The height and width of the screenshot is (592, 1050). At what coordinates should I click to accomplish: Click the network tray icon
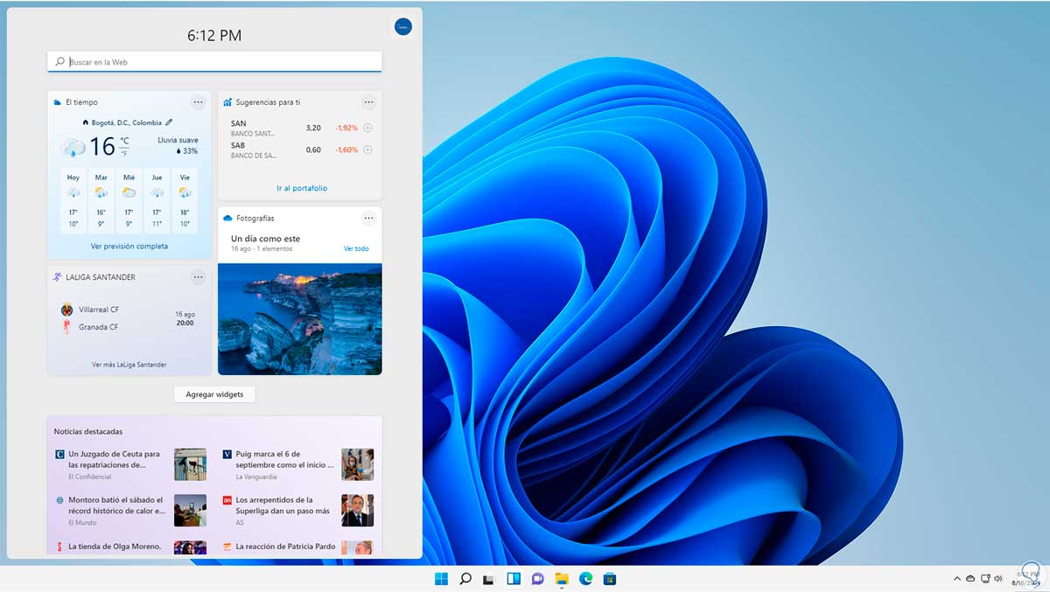pyautogui.click(x=985, y=578)
